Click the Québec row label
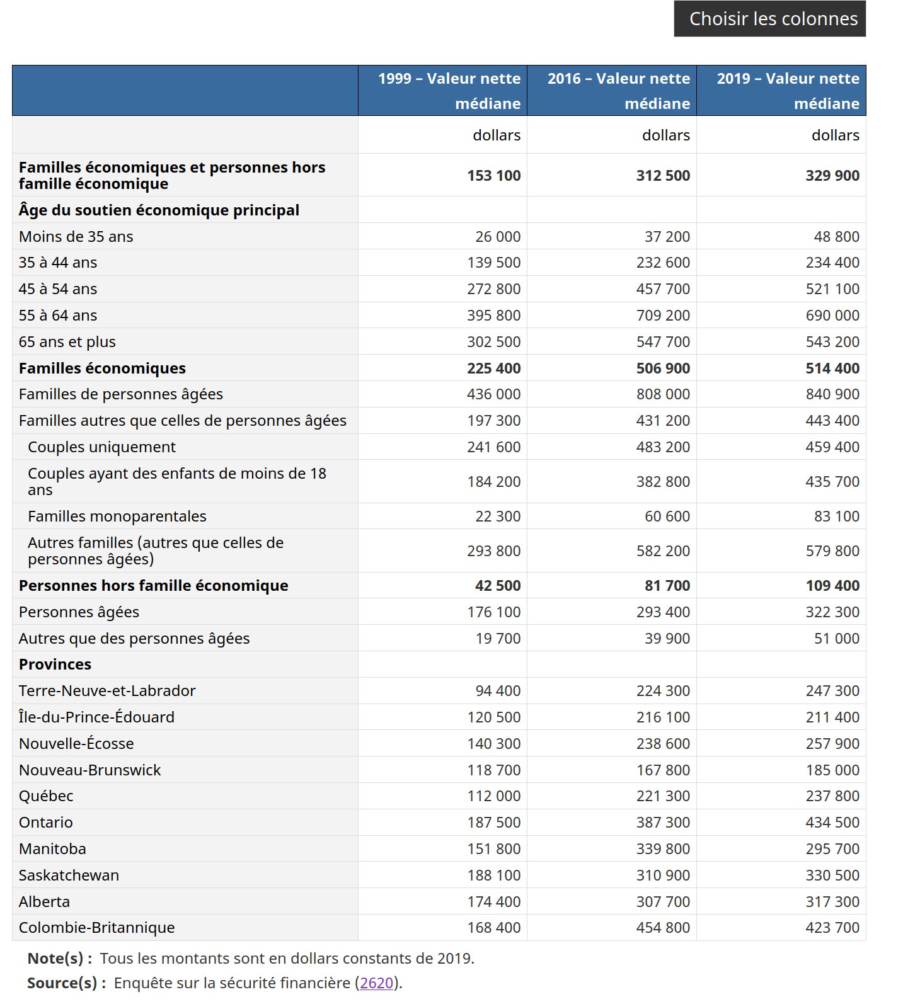The image size is (903, 1004). coord(46,796)
